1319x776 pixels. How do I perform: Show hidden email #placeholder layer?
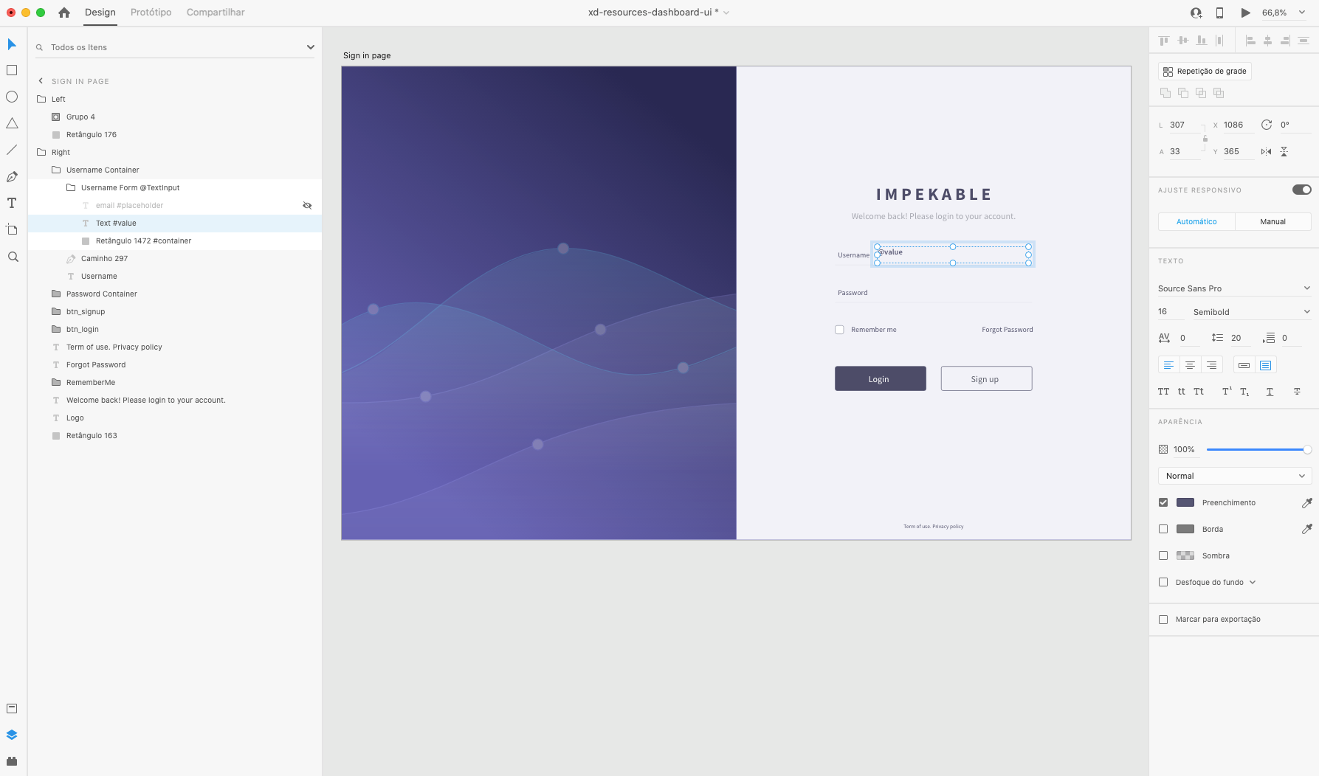pos(307,205)
